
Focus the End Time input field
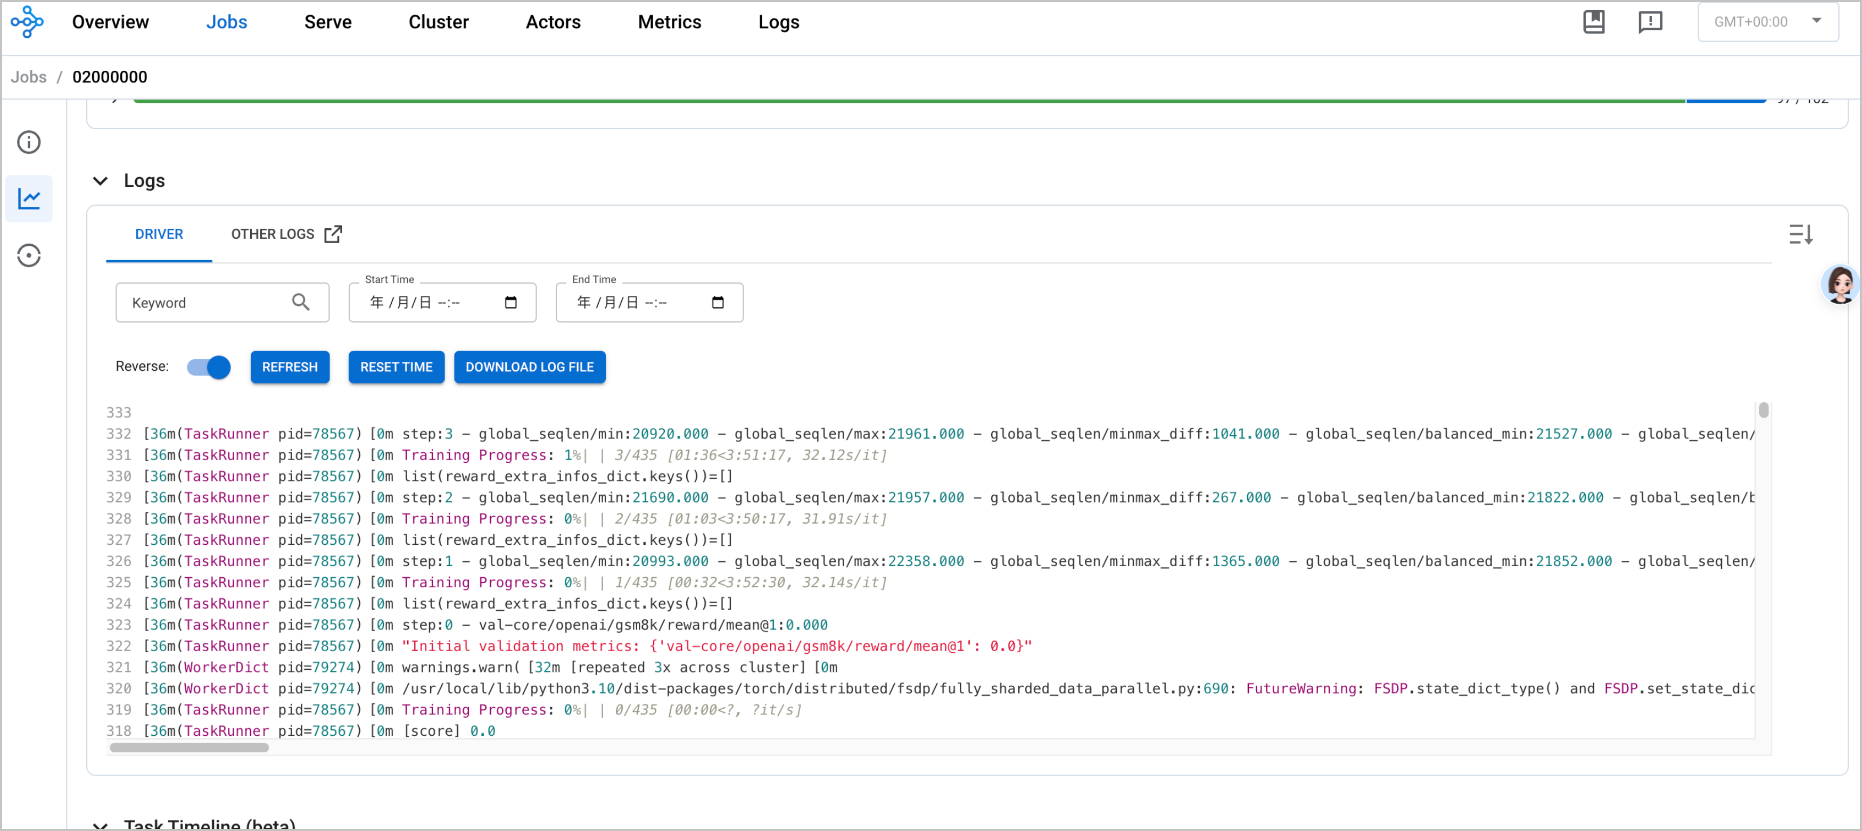coord(649,302)
